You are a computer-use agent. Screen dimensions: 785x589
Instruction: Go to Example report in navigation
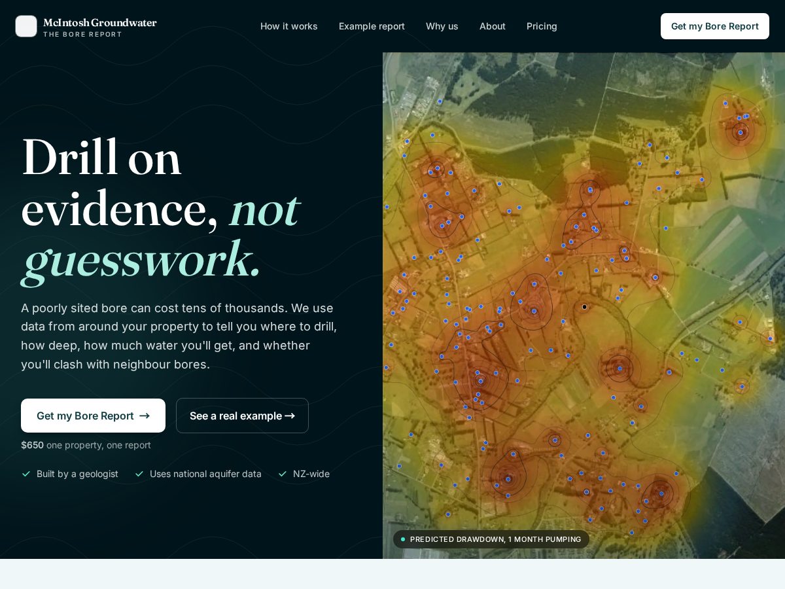(x=372, y=26)
